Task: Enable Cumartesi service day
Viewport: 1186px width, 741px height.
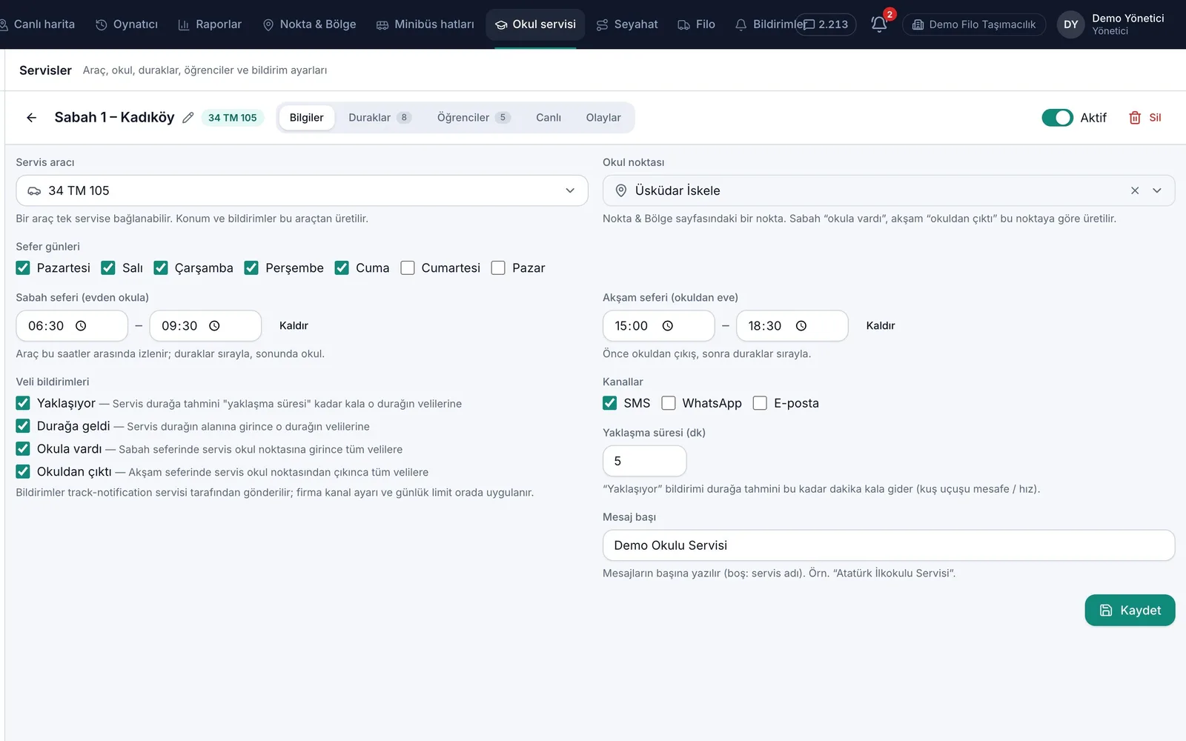Action: click(408, 268)
